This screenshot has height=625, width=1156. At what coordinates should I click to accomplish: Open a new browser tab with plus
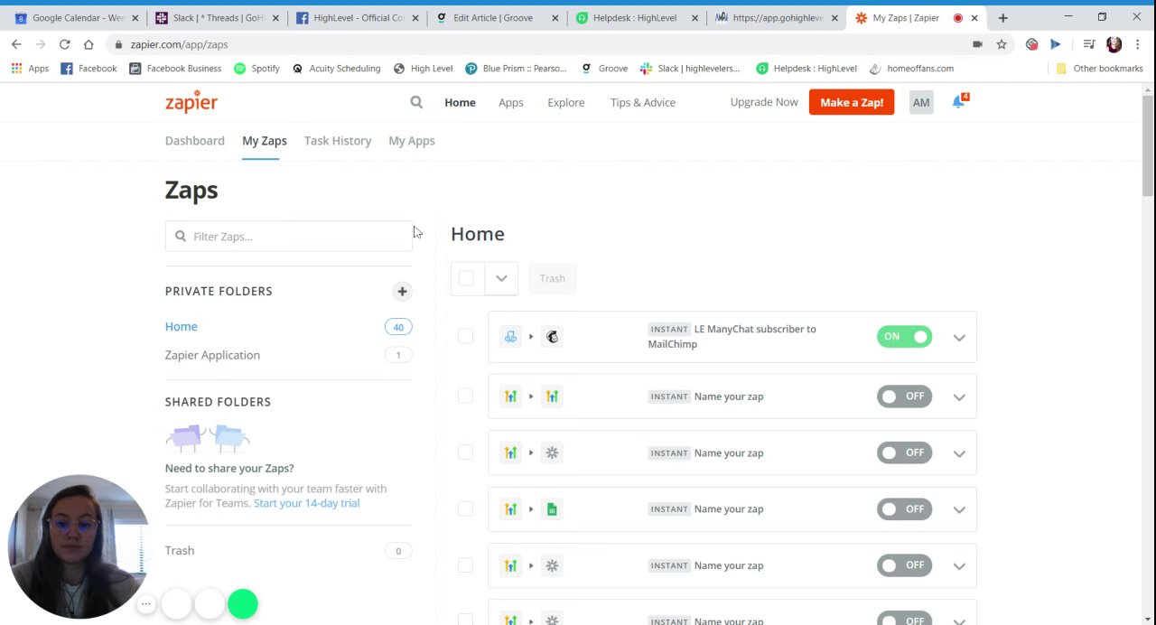pos(1002,17)
